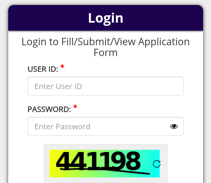Click the 'Enter Password' placeholder text
Viewport: 211px width, 183px height.
pos(63,127)
